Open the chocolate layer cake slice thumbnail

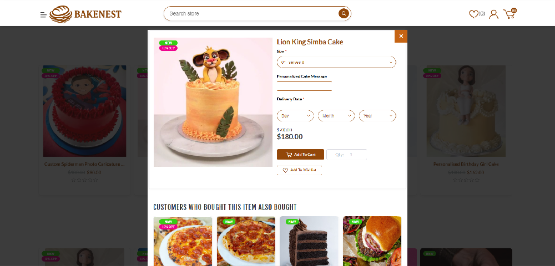click(309, 241)
